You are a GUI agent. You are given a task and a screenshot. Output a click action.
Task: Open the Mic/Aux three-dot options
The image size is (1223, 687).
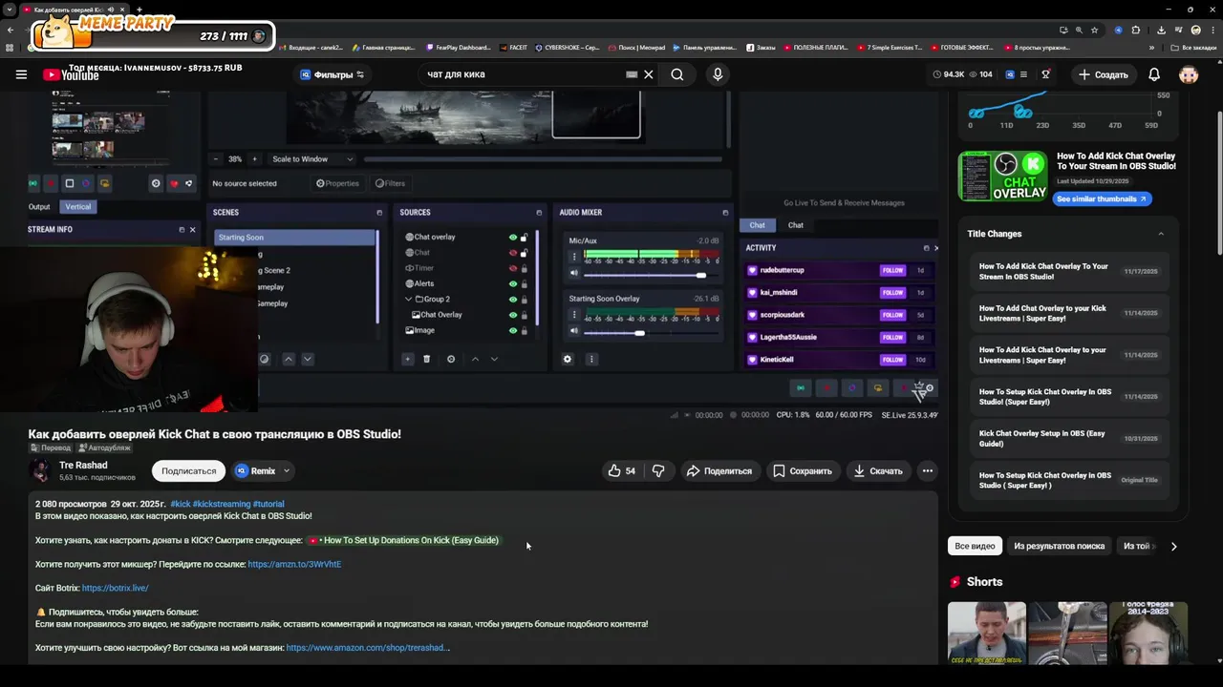click(574, 256)
